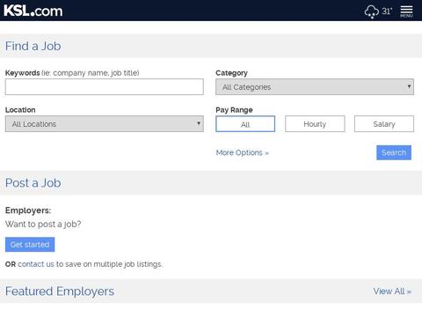Viewport: 422px width, 317px height.
Task: Focus the Keywords input field
Action: (x=105, y=86)
